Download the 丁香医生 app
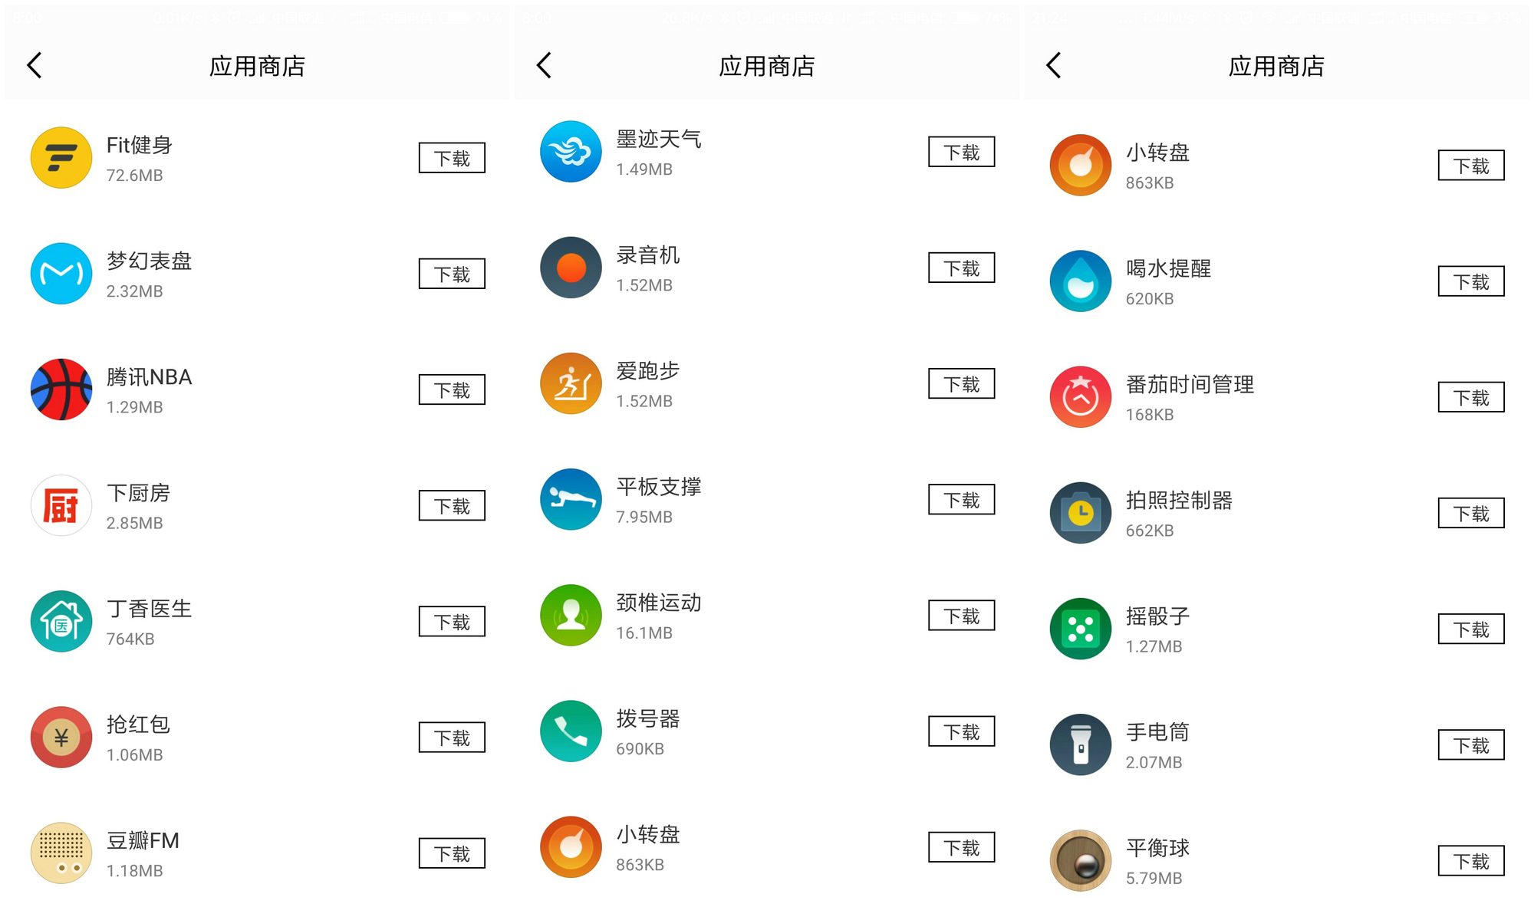Screen dimensions: 1534x907 point(452,621)
